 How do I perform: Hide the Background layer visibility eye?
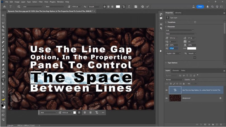coord(167,98)
